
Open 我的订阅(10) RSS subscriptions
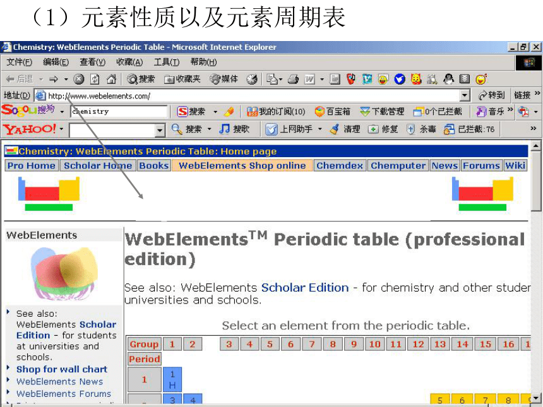coord(276,112)
